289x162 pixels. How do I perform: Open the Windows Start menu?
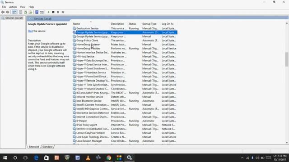click(x=5, y=158)
